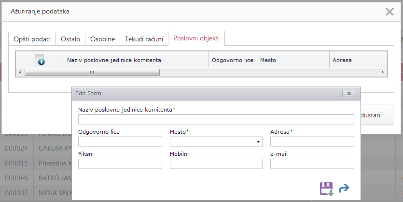Focus the Mobilni input field
The image size is (403, 202).
(216, 164)
